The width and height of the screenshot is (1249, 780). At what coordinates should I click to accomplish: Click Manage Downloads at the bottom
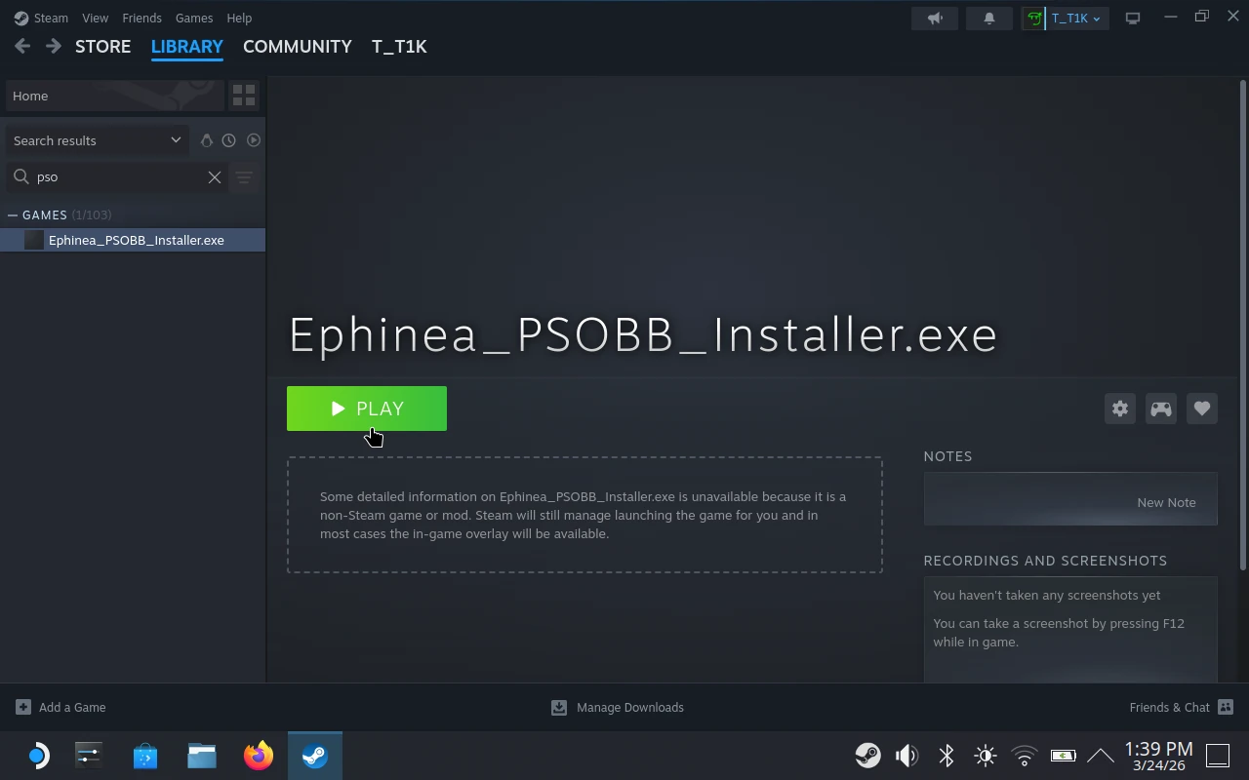coord(618,707)
